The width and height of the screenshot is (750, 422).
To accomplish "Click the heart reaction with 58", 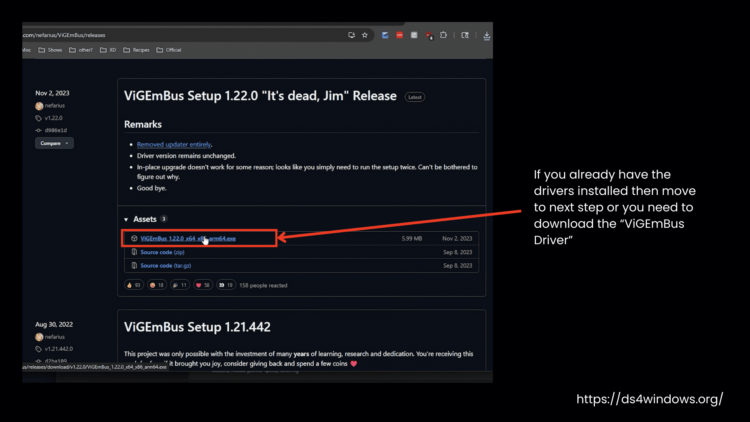I will coord(203,285).
